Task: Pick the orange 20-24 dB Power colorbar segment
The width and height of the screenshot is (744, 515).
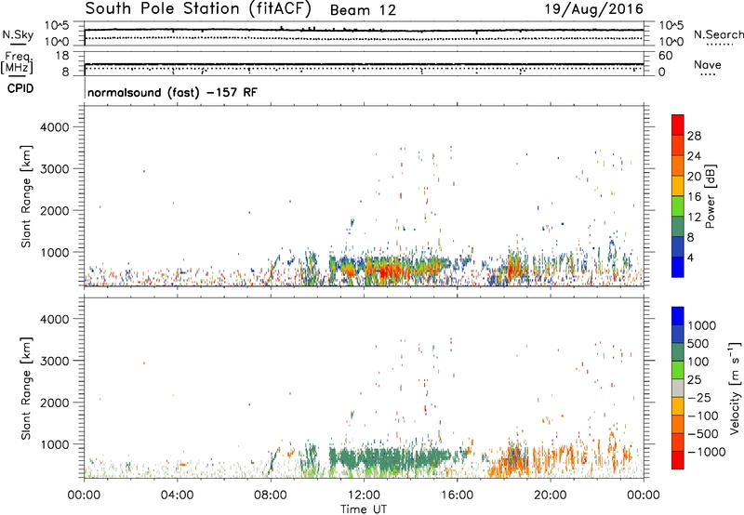Action: click(678, 166)
